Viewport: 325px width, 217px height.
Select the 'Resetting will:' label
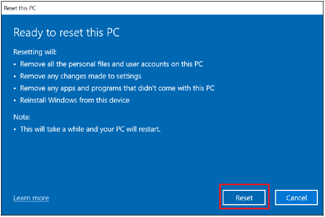(35, 52)
